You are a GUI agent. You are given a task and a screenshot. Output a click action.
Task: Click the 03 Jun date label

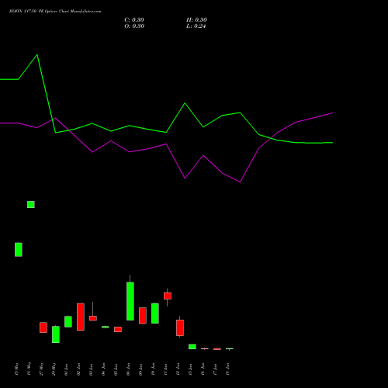pyautogui.click(x=92, y=369)
